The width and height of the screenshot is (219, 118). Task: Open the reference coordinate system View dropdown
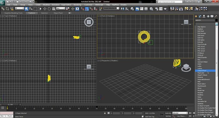point(61,8)
